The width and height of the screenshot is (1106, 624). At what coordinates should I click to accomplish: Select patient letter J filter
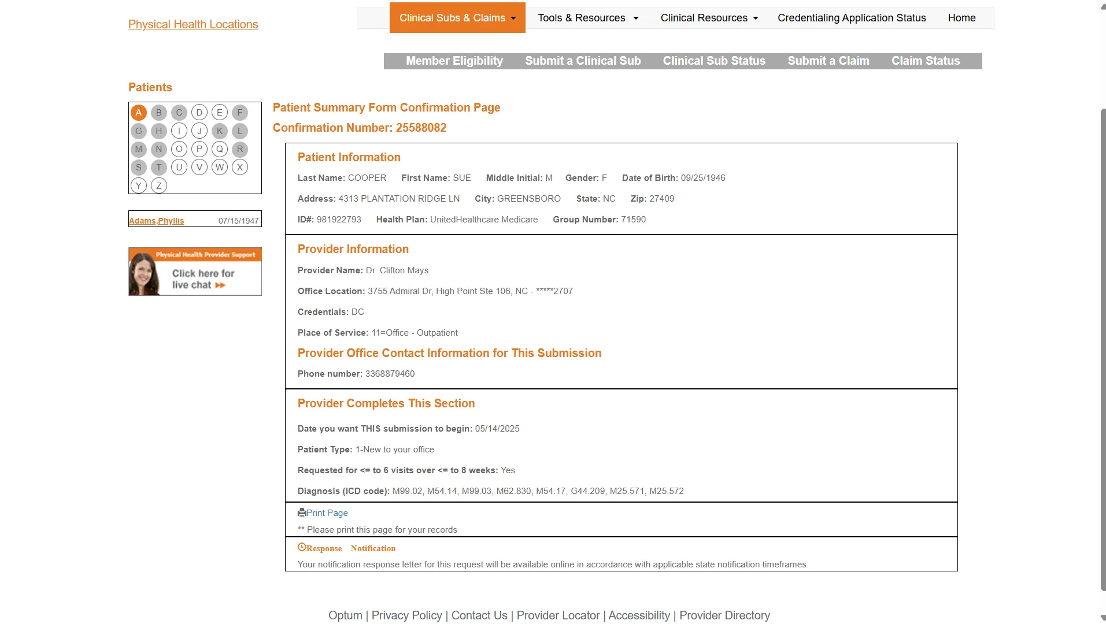199,131
